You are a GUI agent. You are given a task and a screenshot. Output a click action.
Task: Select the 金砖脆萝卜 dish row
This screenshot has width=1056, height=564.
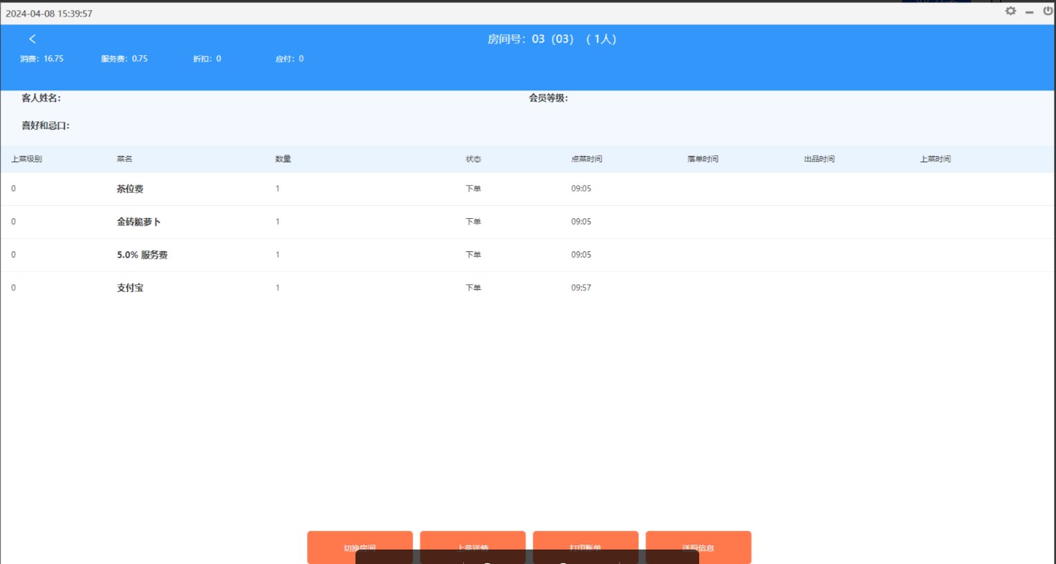pos(138,222)
